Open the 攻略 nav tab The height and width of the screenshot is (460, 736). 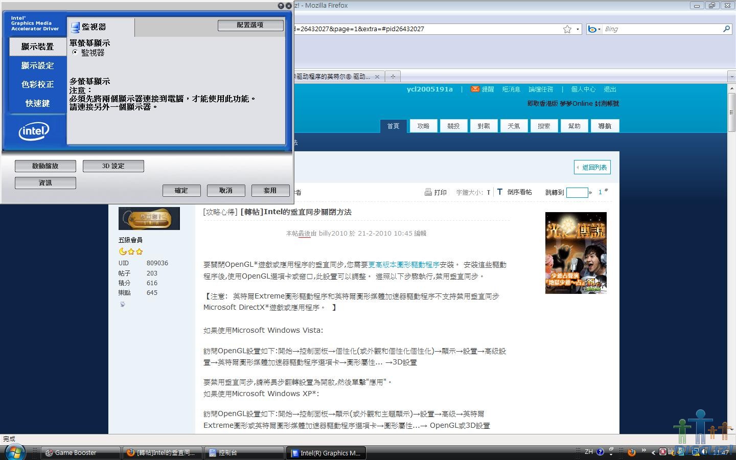(423, 126)
